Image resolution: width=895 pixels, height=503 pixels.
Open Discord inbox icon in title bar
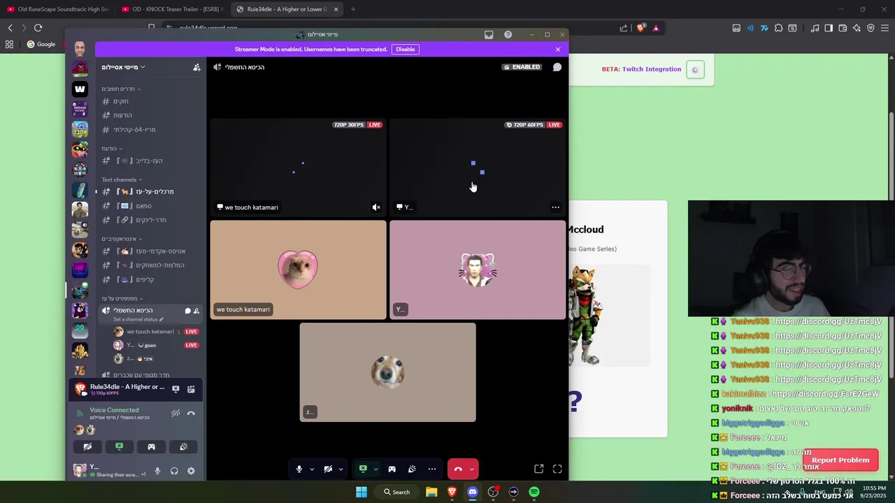point(489,34)
